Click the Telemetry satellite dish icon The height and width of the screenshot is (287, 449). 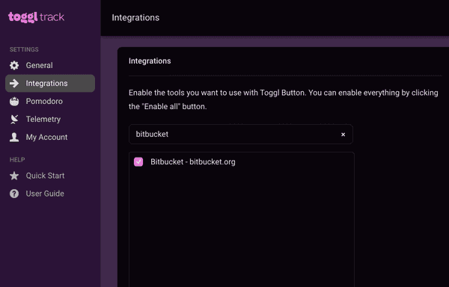click(x=14, y=119)
